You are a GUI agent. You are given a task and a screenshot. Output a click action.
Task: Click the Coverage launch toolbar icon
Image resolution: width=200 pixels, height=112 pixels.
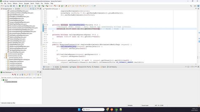(x=43, y=6)
